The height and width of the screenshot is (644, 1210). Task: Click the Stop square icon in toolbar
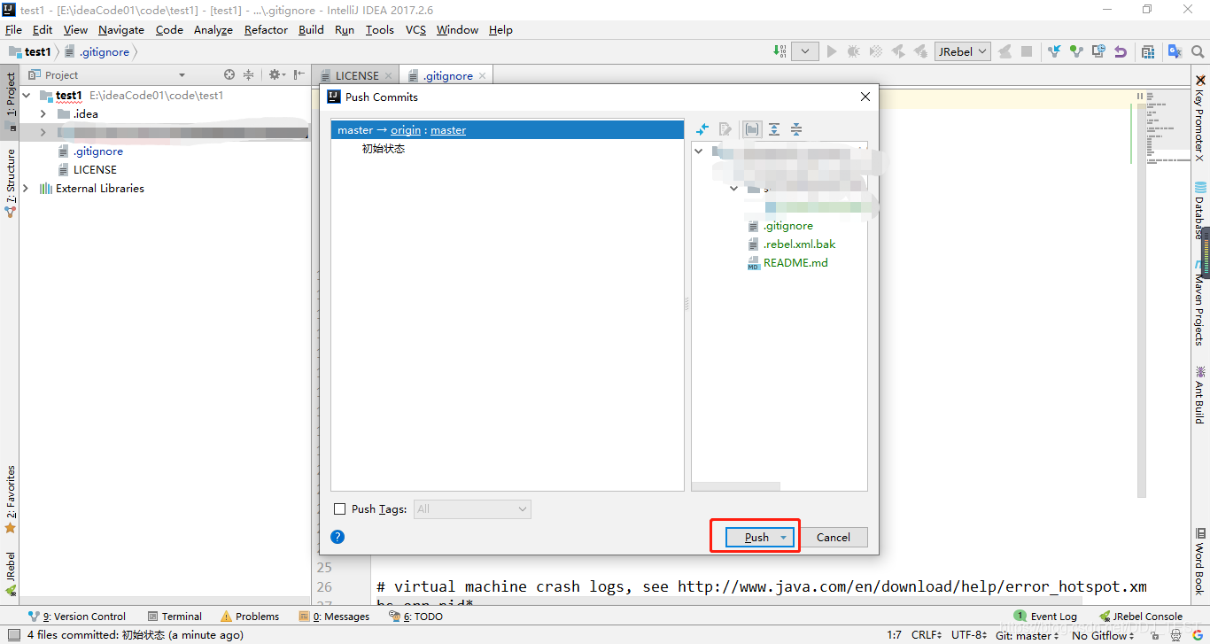[1027, 51]
